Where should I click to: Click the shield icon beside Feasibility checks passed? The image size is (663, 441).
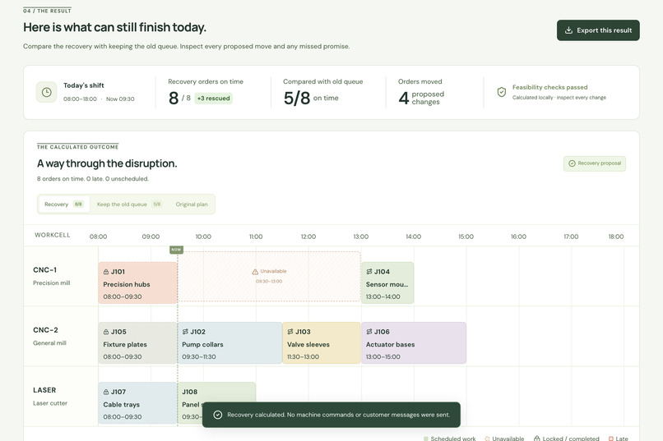click(x=502, y=92)
